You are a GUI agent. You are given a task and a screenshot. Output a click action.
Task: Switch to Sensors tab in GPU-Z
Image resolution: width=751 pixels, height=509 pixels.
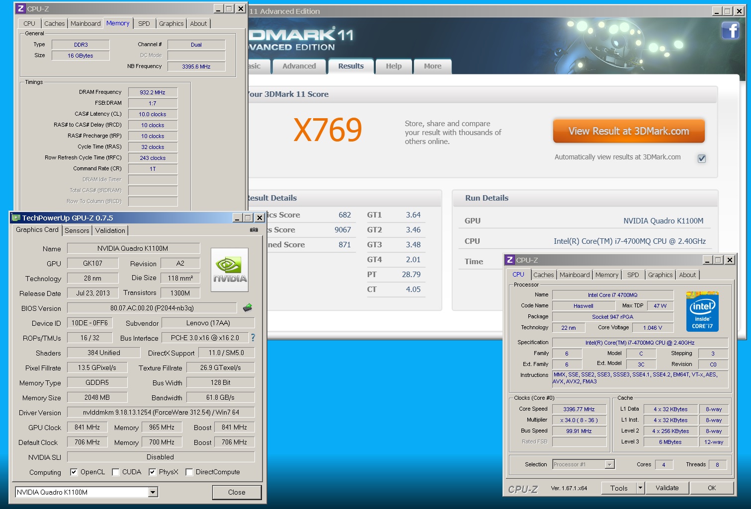point(77,230)
